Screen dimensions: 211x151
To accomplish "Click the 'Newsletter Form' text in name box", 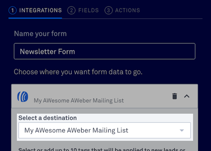I will [x=47, y=51].
